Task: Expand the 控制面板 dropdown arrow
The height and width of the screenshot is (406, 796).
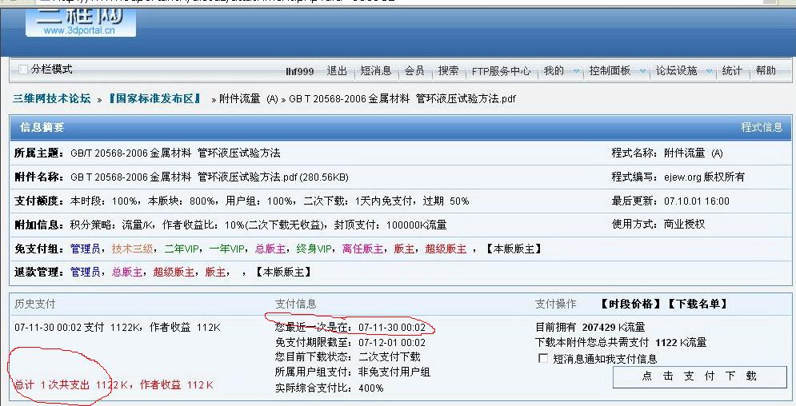Action: (x=642, y=71)
